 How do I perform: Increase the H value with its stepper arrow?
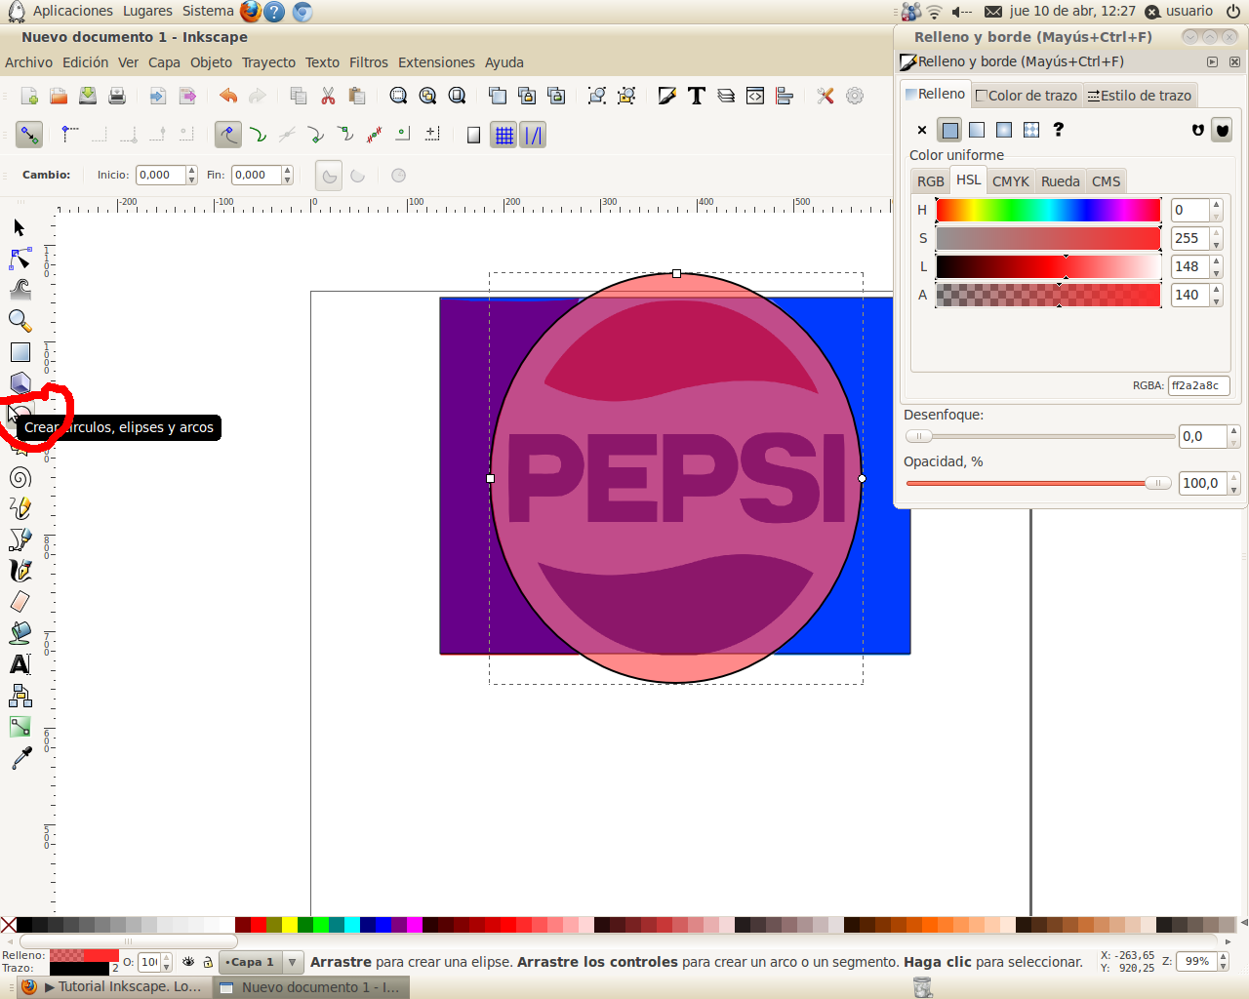1216,204
